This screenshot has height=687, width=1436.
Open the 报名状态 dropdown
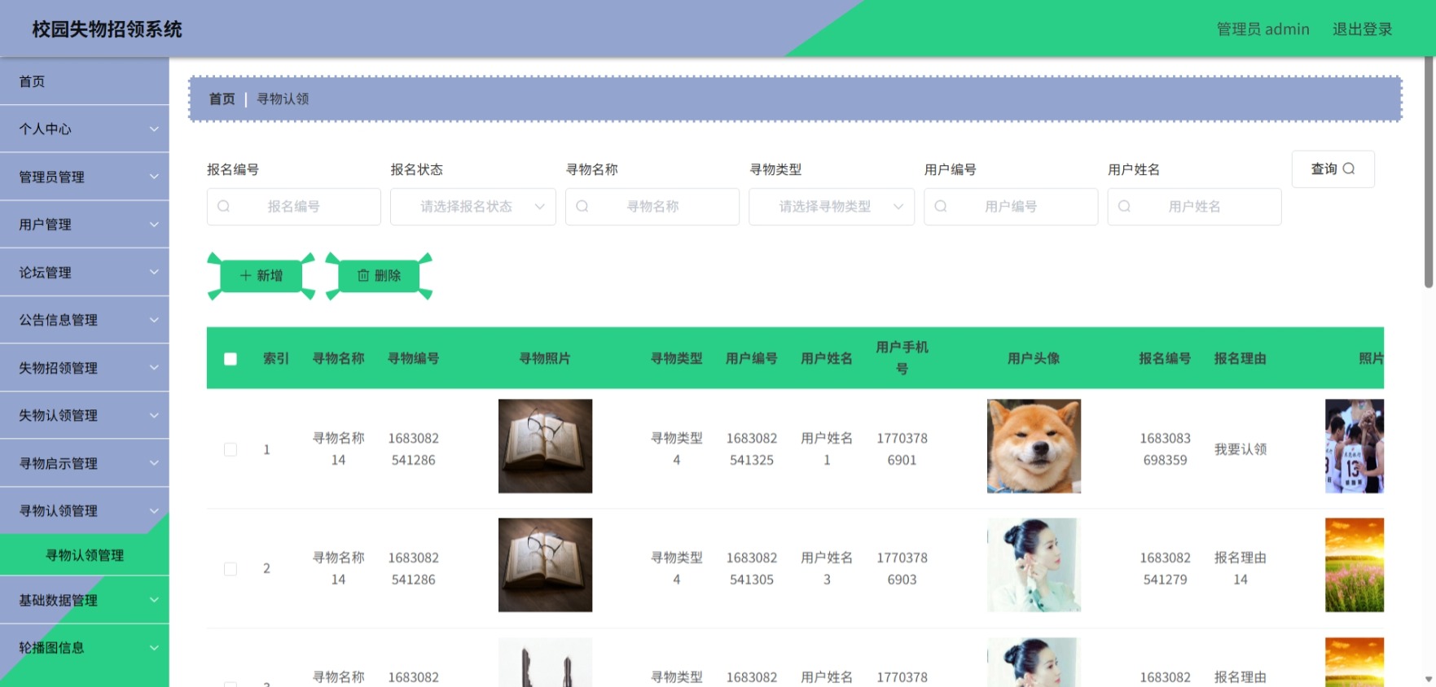pyautogui.click(x=473, y=207)
